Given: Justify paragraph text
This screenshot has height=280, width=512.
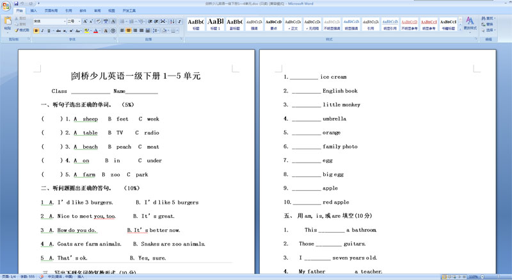Looking at the screenshot, I should pos(141,31).
